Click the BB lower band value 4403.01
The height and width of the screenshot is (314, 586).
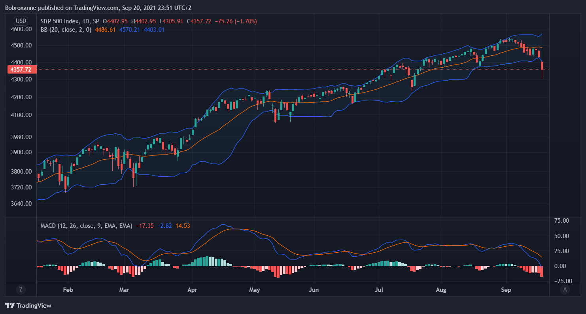154,30
